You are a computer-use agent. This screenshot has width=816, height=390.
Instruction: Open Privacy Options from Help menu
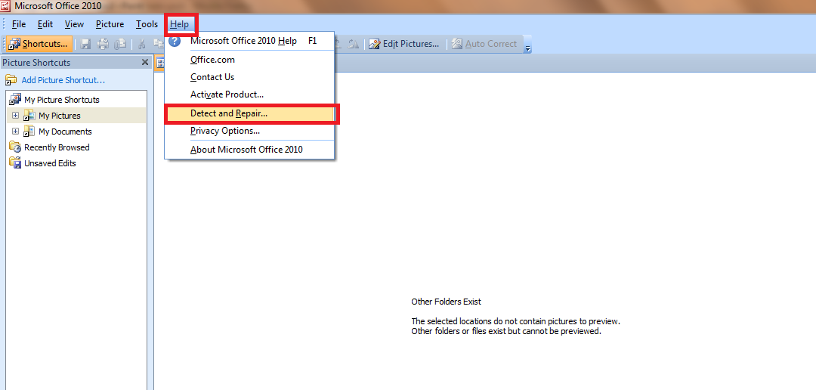[x=249, y=131]
